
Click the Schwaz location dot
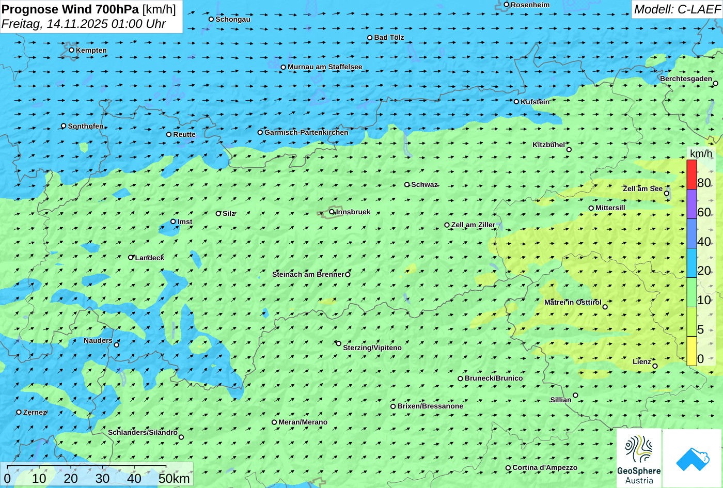[407, 184]
